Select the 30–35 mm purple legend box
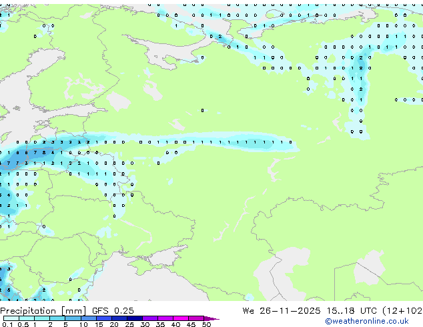This screenshot has width=423, height=327. [x=149, y=318]
